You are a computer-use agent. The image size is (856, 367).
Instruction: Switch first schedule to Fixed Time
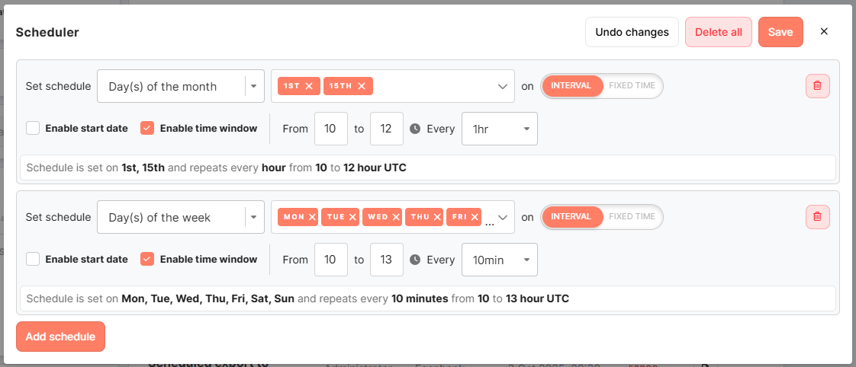[632, 86]
